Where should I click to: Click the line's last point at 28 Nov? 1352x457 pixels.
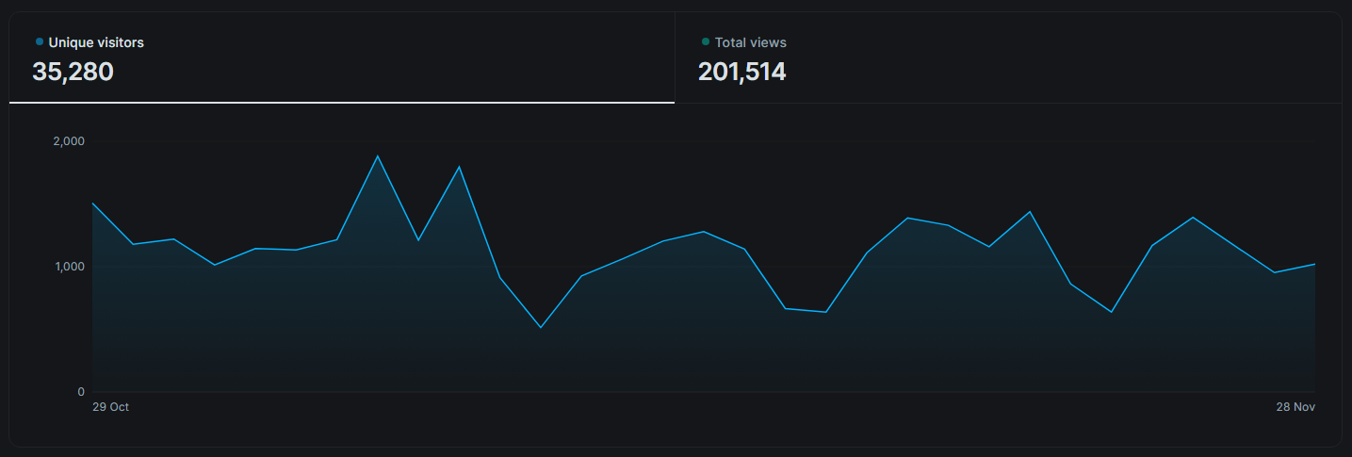click(x=1314, y=264)
